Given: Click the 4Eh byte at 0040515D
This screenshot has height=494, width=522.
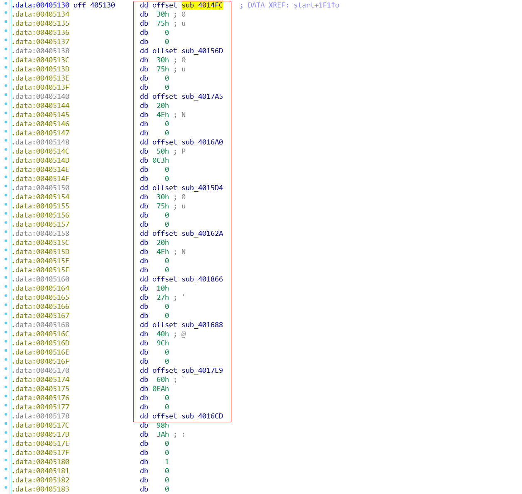Looking at the screenshot, I should [163, 252].
